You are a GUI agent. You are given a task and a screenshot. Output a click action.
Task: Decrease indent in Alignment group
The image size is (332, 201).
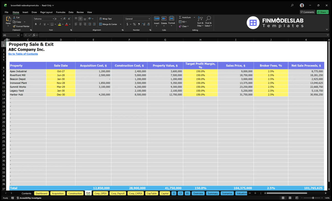point(90,24)
